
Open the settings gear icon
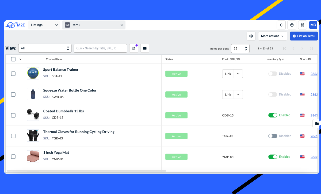[x=251, y=36]
